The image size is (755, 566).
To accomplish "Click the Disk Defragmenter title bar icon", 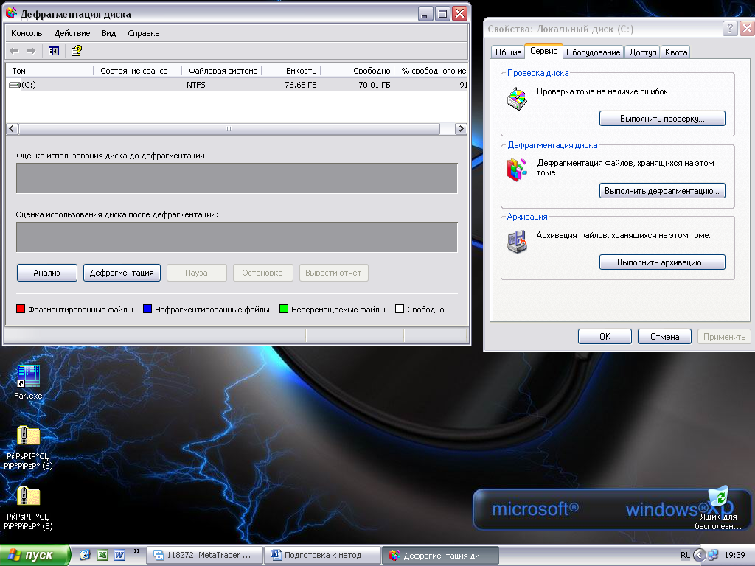I will point(12,13).
